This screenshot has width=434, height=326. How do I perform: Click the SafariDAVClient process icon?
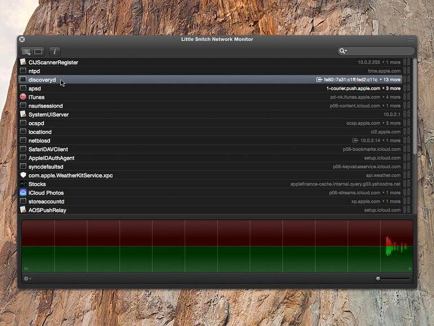pyautogui.click(x=23, y=149)
